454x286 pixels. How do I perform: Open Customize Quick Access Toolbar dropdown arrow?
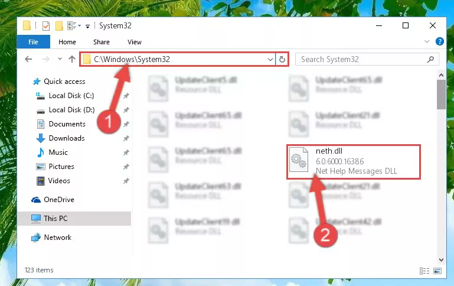coord(87,27)
